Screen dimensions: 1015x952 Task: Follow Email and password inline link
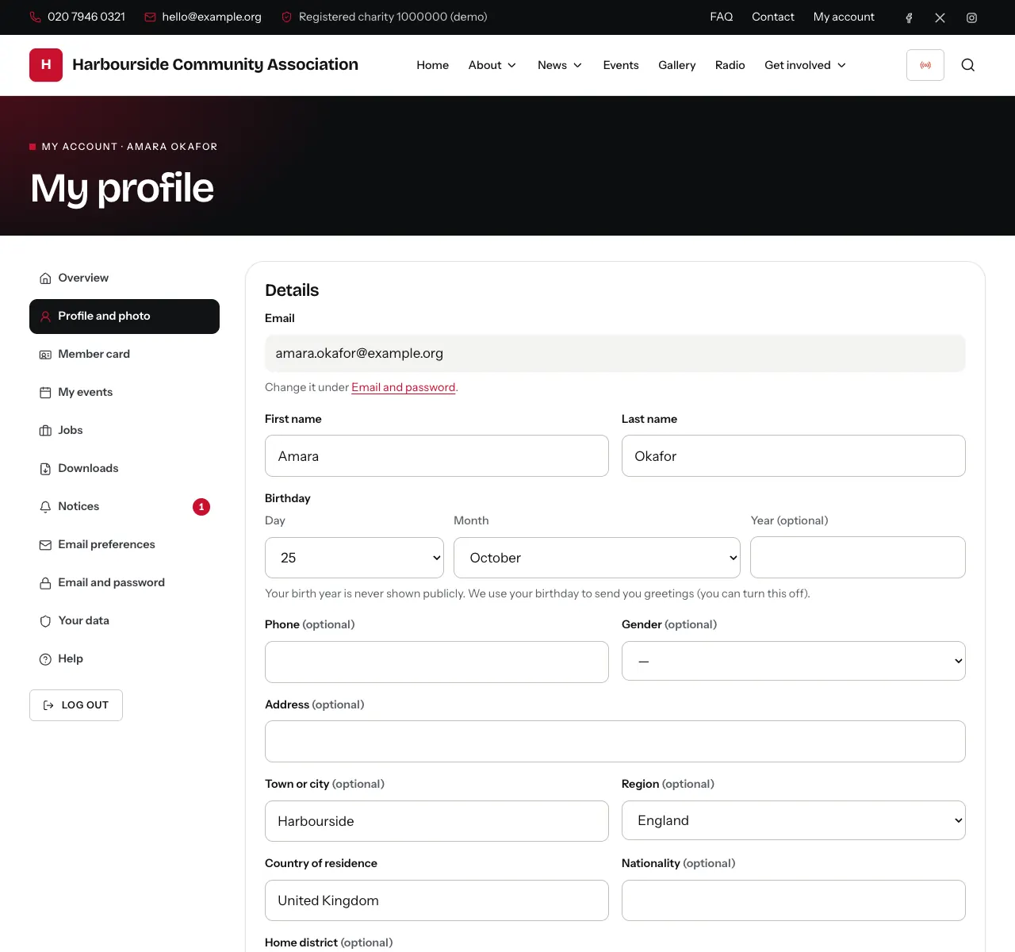click(404, 387)
